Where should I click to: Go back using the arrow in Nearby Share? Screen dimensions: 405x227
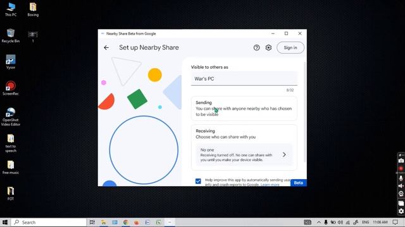pyautogui.click(x=106, y=48)
